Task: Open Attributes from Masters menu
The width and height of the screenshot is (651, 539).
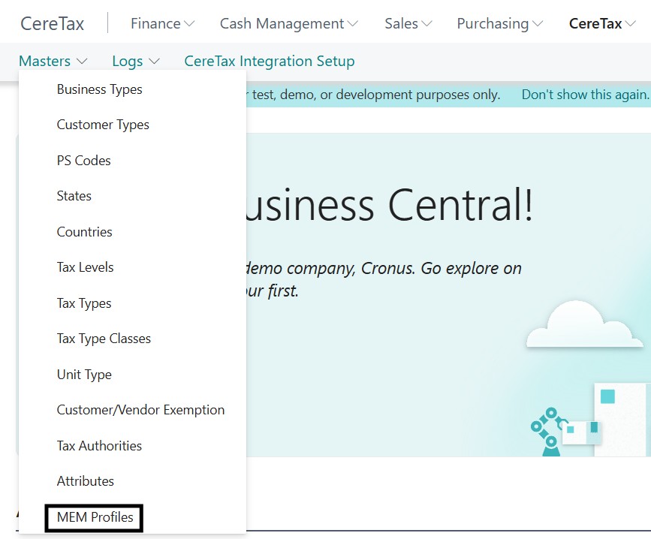Action: 85,481
